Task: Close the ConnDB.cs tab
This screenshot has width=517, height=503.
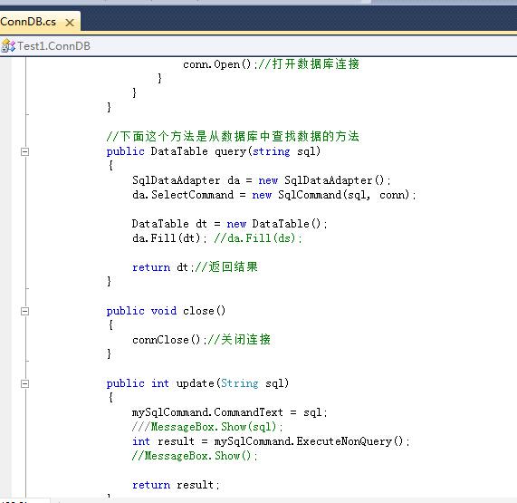Action: [x=70, y=23]
